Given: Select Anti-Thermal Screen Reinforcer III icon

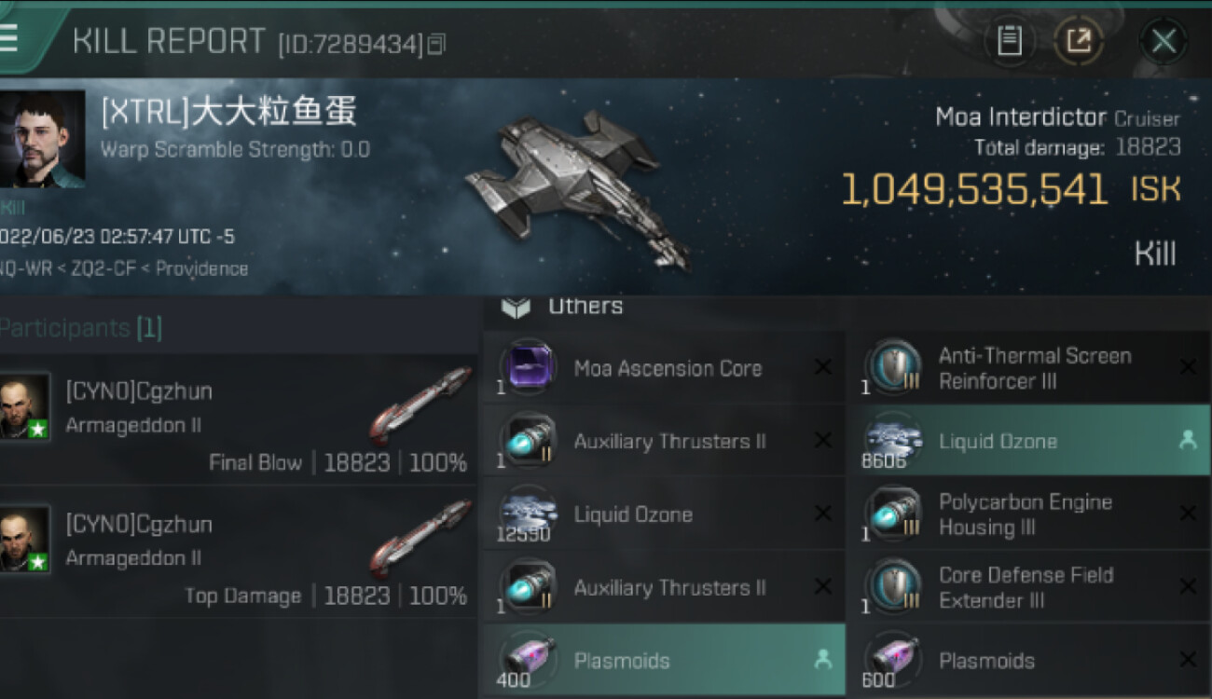Looking at the screenshot, I should pyautogui.click(x=893, y=366).
